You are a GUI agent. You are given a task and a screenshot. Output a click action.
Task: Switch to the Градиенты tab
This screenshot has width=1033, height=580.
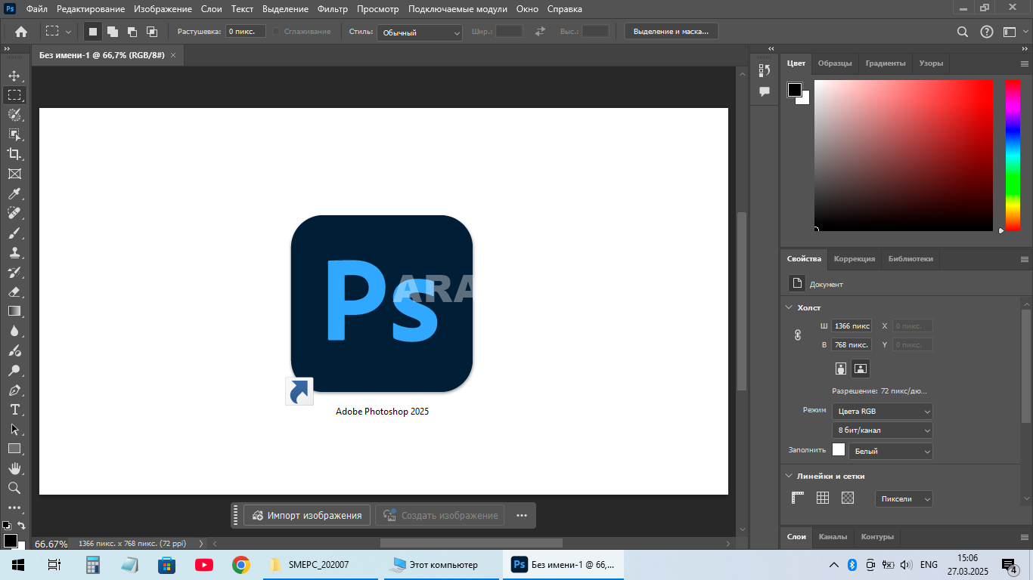pyautogui.click(x=886, y=63)
